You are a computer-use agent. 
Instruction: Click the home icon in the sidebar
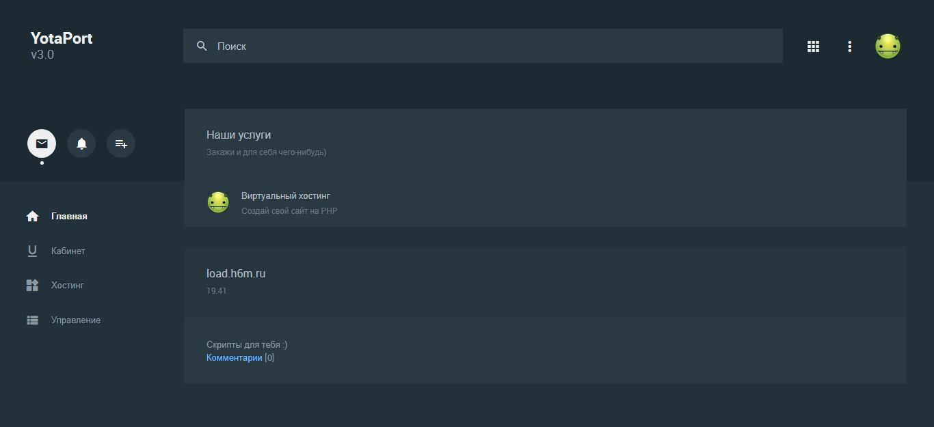coord(32,217)
